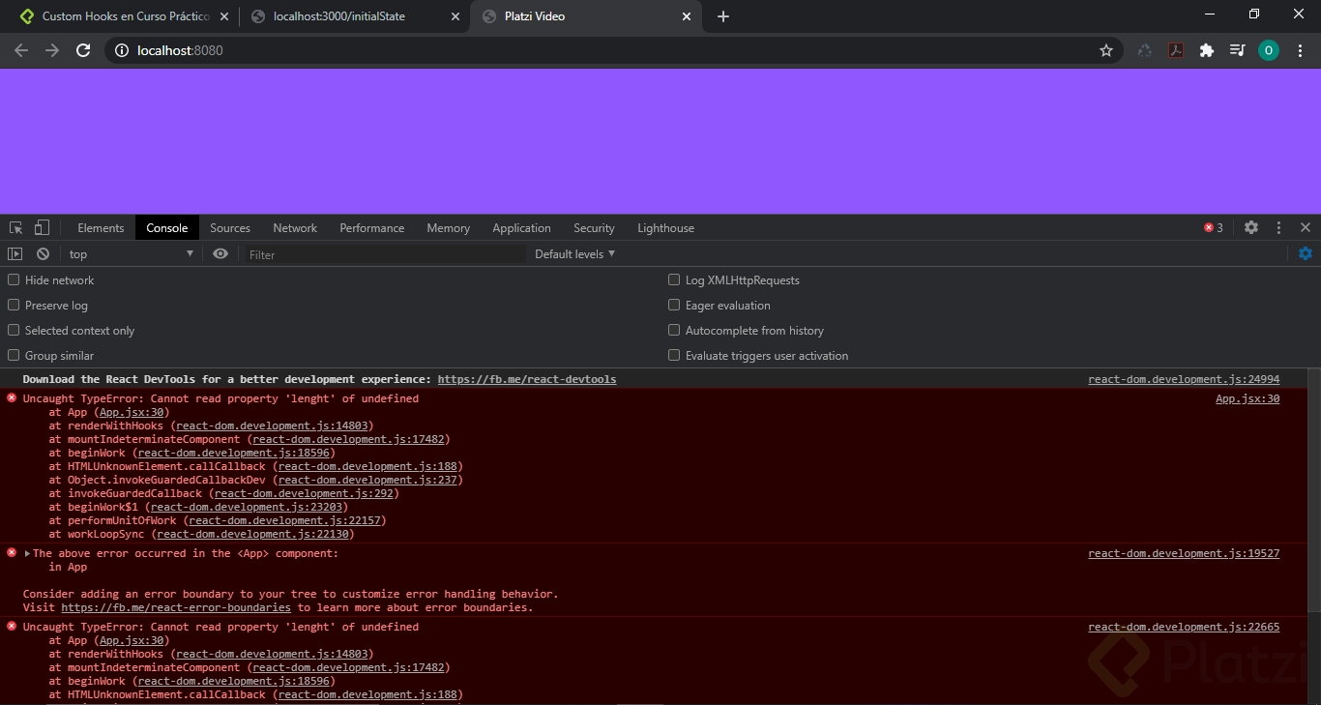Screen dimensions: 1321x705
Task: Switch to the Performance tab
Action: [x=372, y=228]
